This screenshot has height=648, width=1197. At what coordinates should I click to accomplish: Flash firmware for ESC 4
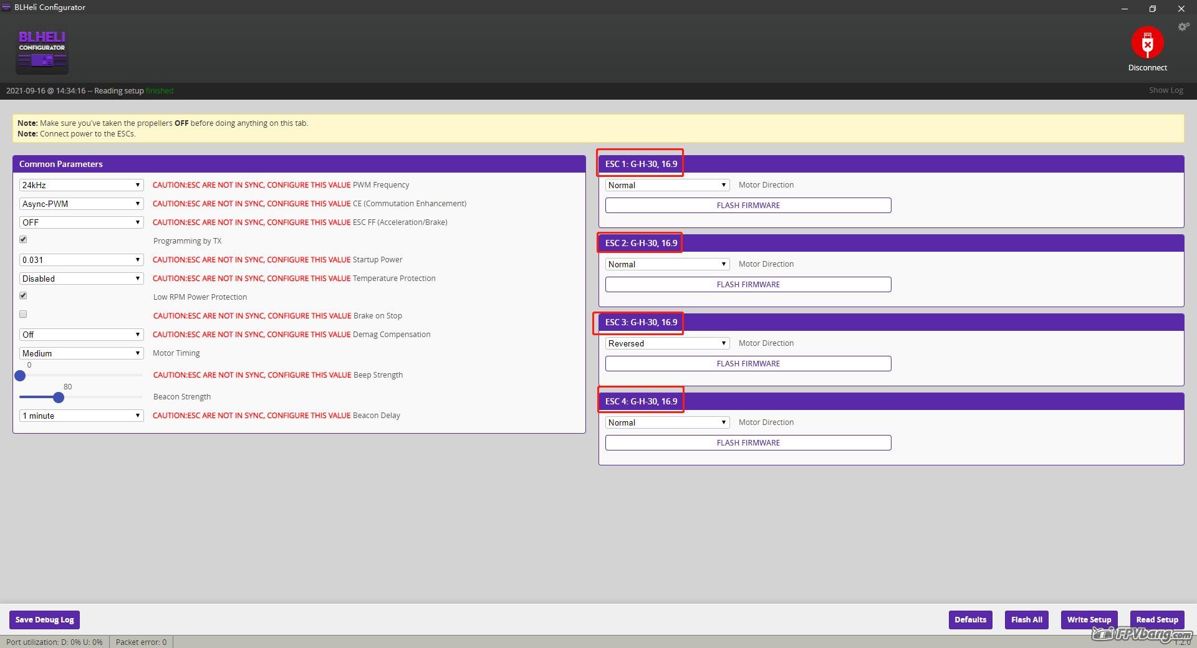[x=748, y=442]
